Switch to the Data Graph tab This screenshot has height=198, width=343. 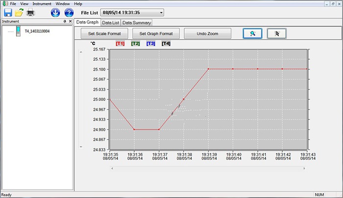87,23
